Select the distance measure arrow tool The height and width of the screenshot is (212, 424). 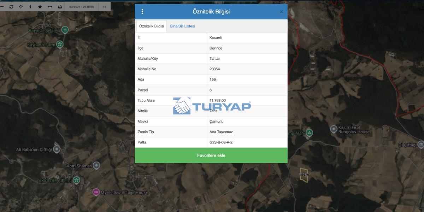point(50,7)
